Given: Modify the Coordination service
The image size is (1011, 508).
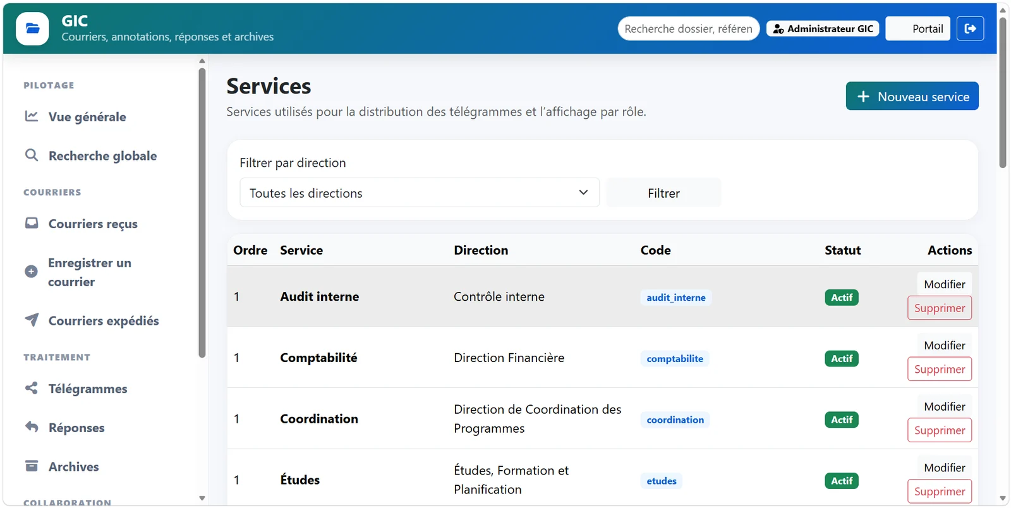Looking at the screenshot, I should pos(944,407).
